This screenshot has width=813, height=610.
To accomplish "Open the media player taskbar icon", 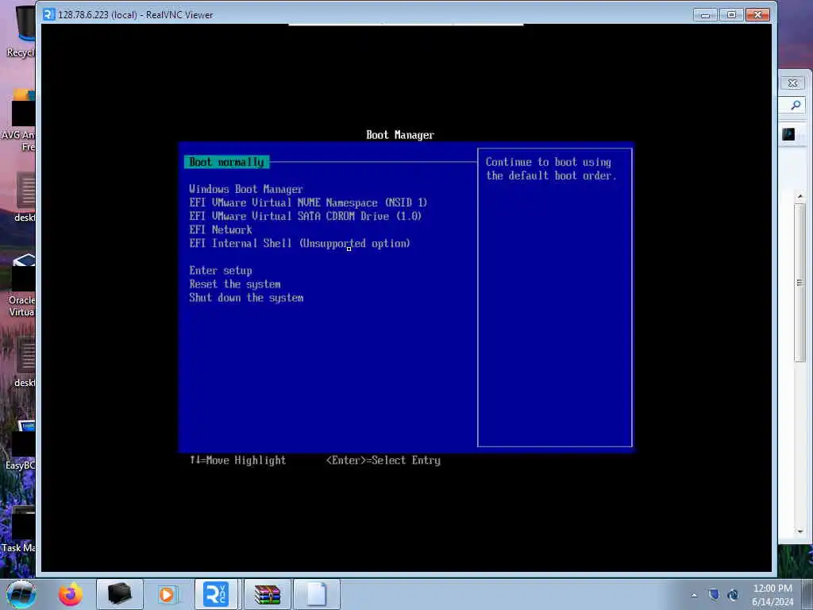I will [168, 594].
